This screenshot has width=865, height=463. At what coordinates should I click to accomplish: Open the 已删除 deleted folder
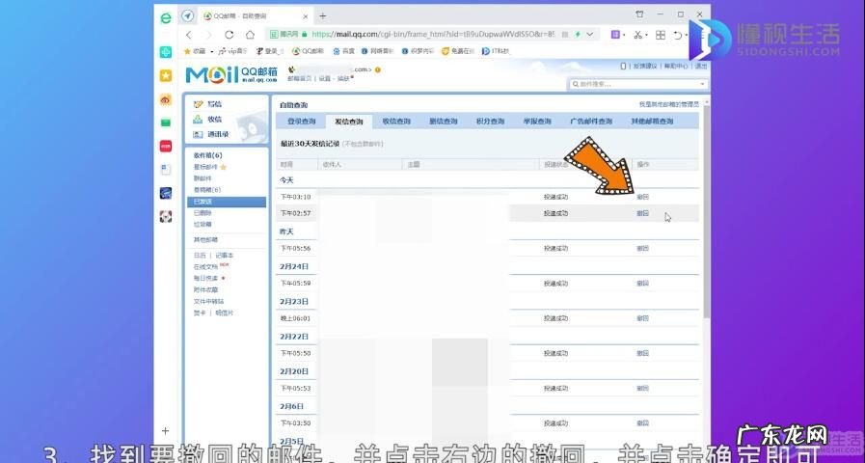tap(203, 213)
